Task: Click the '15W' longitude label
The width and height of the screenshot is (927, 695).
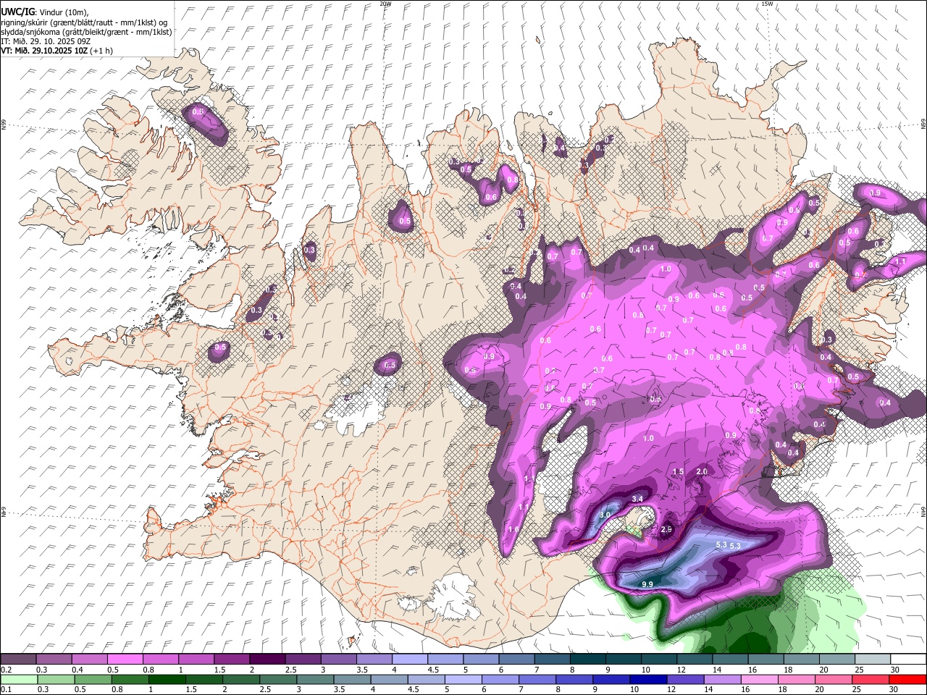Action: point(767,4)
